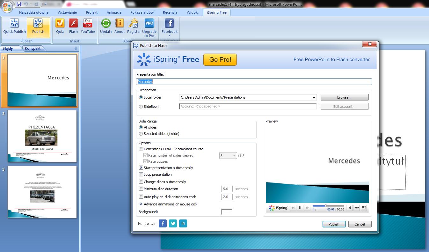The image size is (429, 252).
Task: Switch to the Recenzja ribbon tab
Action: coord(170,12)
